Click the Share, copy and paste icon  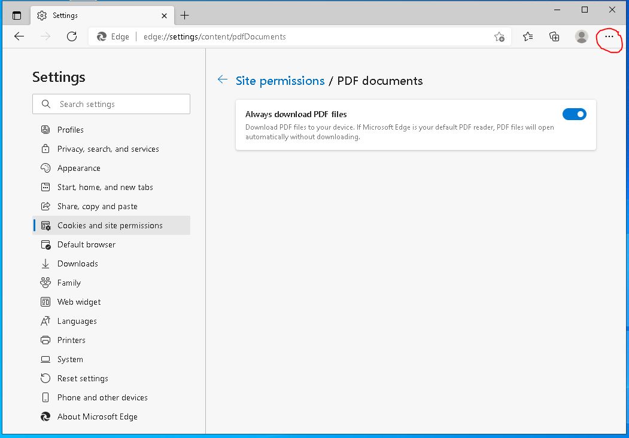pyautogui.click(x=45, y=207)
